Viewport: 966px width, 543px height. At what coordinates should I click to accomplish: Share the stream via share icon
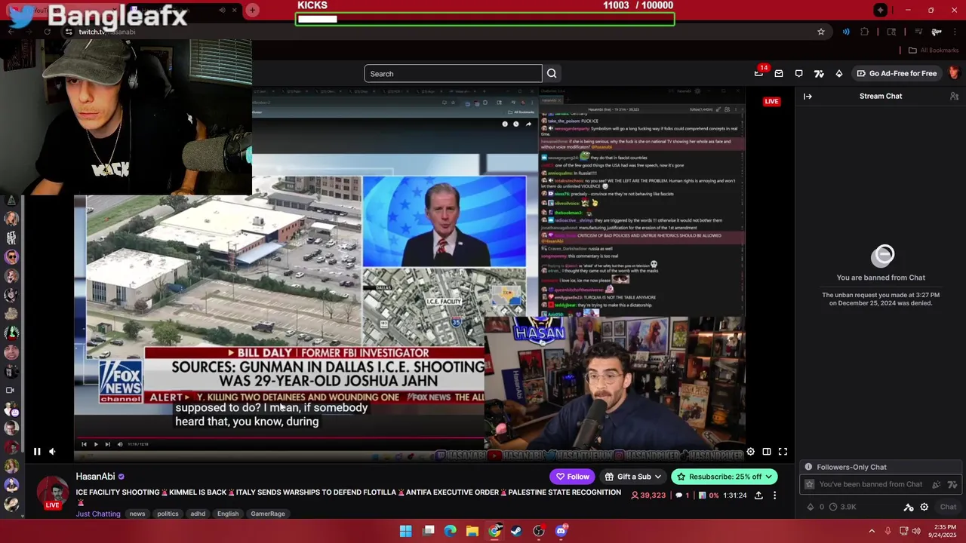758,495
